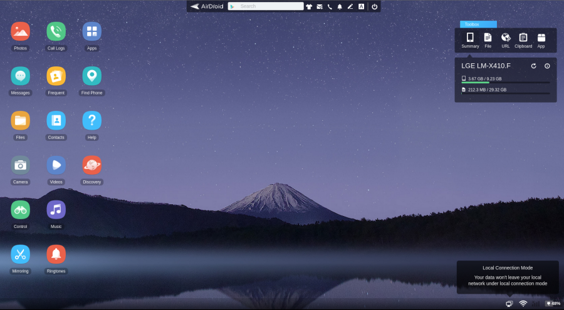Open the Photos app icon
Image resolution: width=564 pixels, height=310 pixels.
(x=20, y=31)
